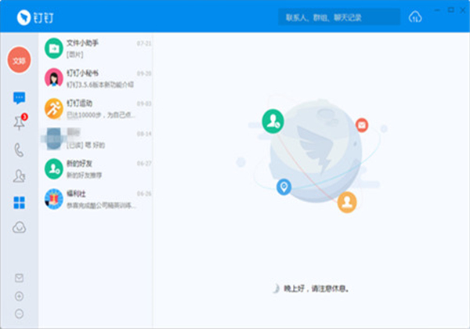Image resolution: width=470 pixels, height=329 pixels.
Task: Click the orange runner avatar of 钉钉运动
Action: 54,108
